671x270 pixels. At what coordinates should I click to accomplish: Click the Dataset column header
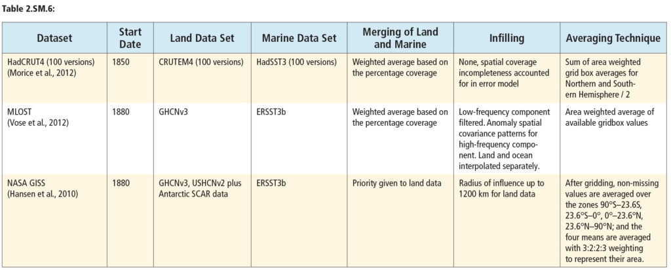click(x=54, y=38)
